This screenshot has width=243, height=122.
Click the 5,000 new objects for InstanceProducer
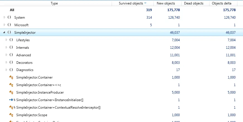(x=176, y=92)
